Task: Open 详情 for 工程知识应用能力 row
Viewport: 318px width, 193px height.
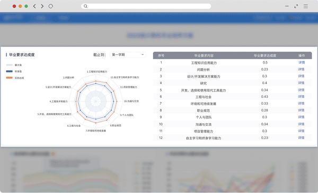Action: (302, 62)
